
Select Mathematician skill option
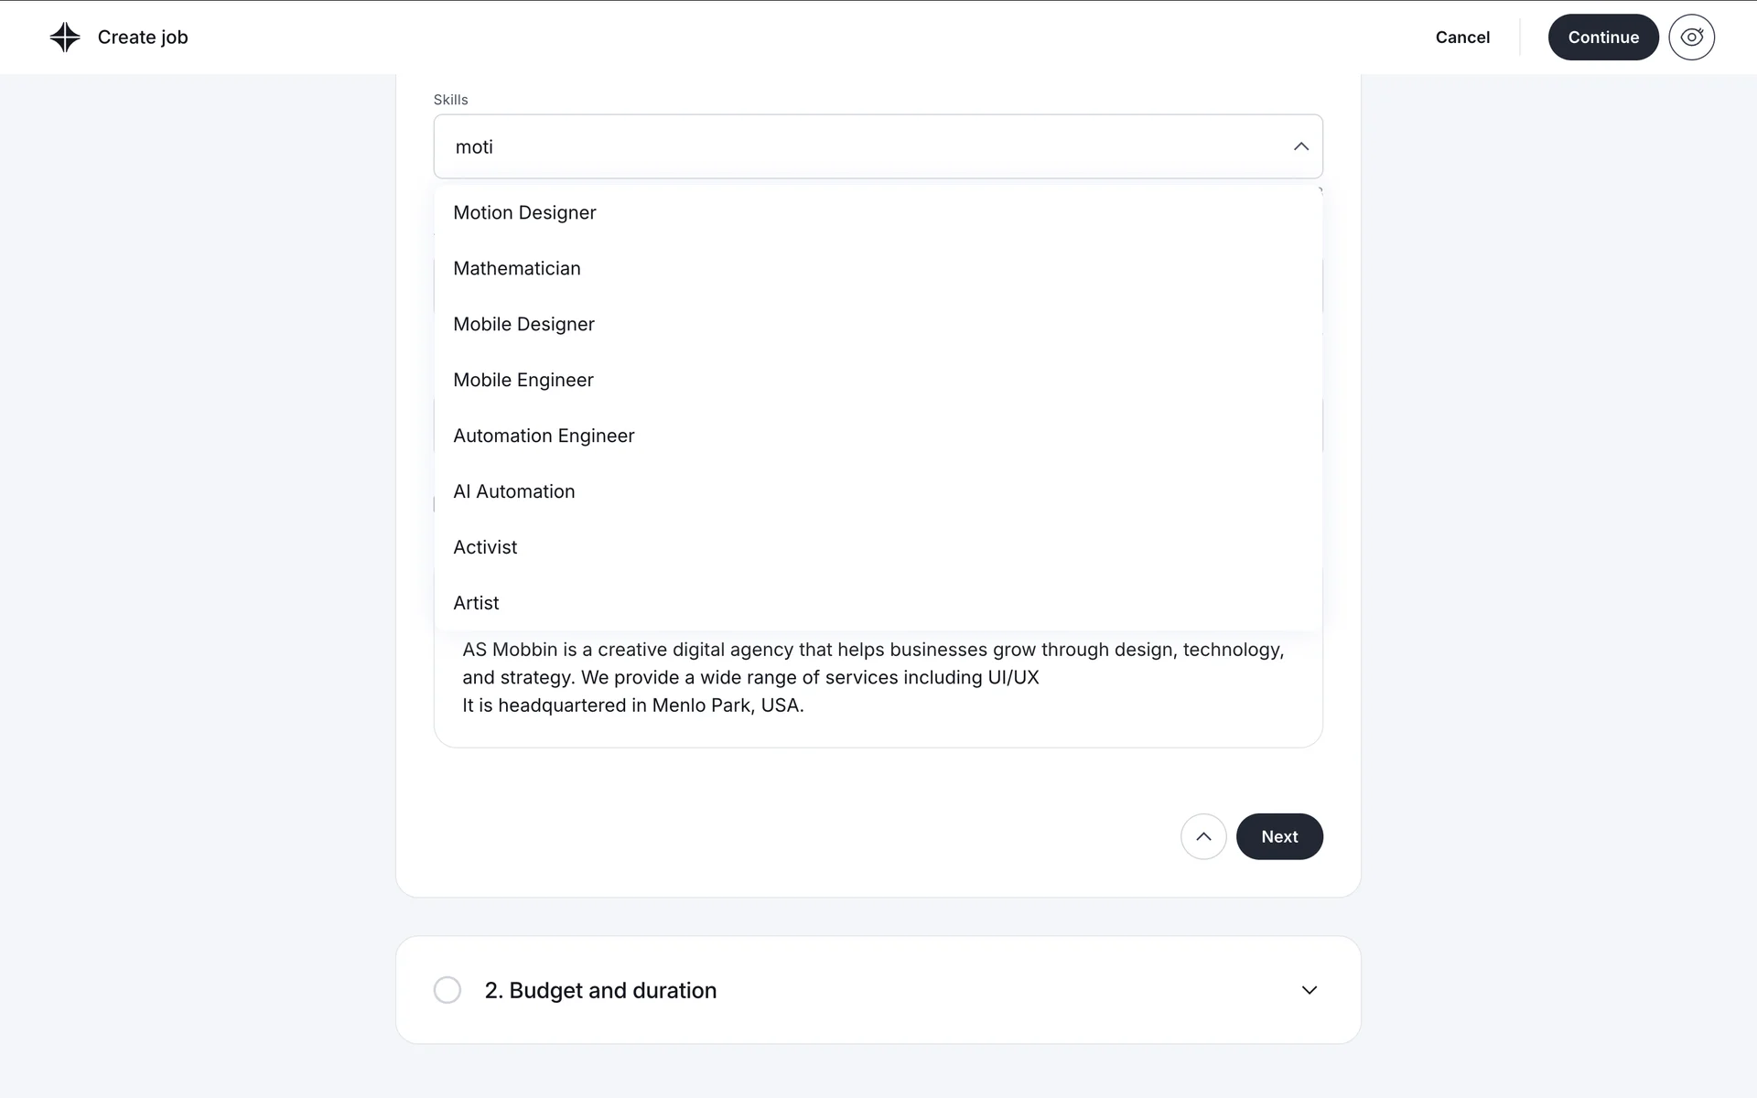coord(517,268)
